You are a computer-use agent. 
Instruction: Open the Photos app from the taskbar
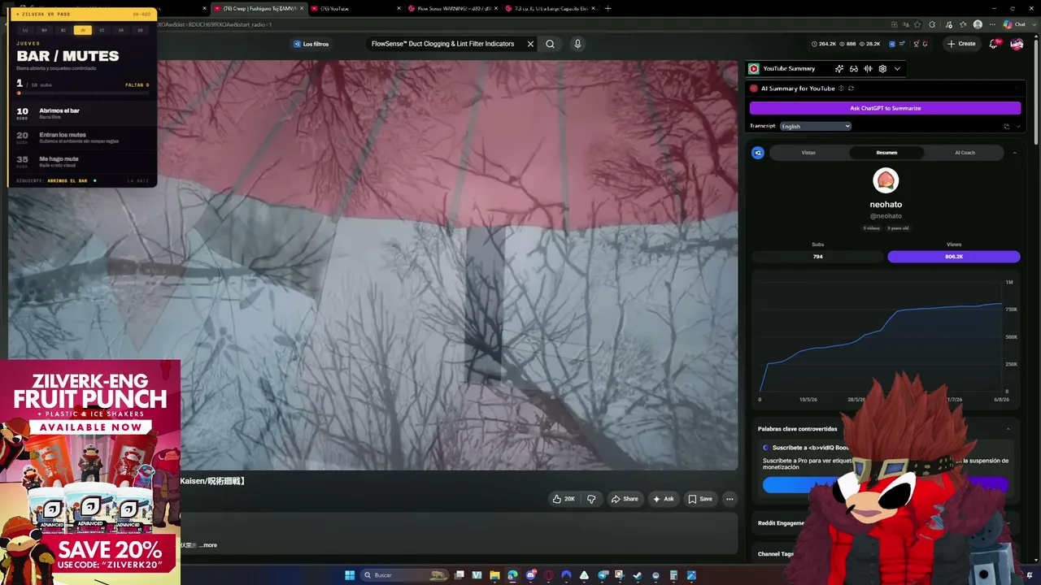[x=691, y=575]
